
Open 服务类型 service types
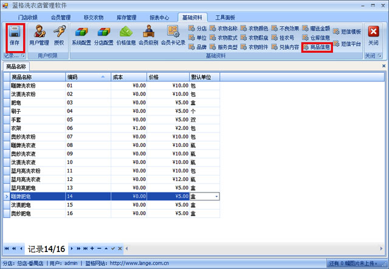click(224, 47)
